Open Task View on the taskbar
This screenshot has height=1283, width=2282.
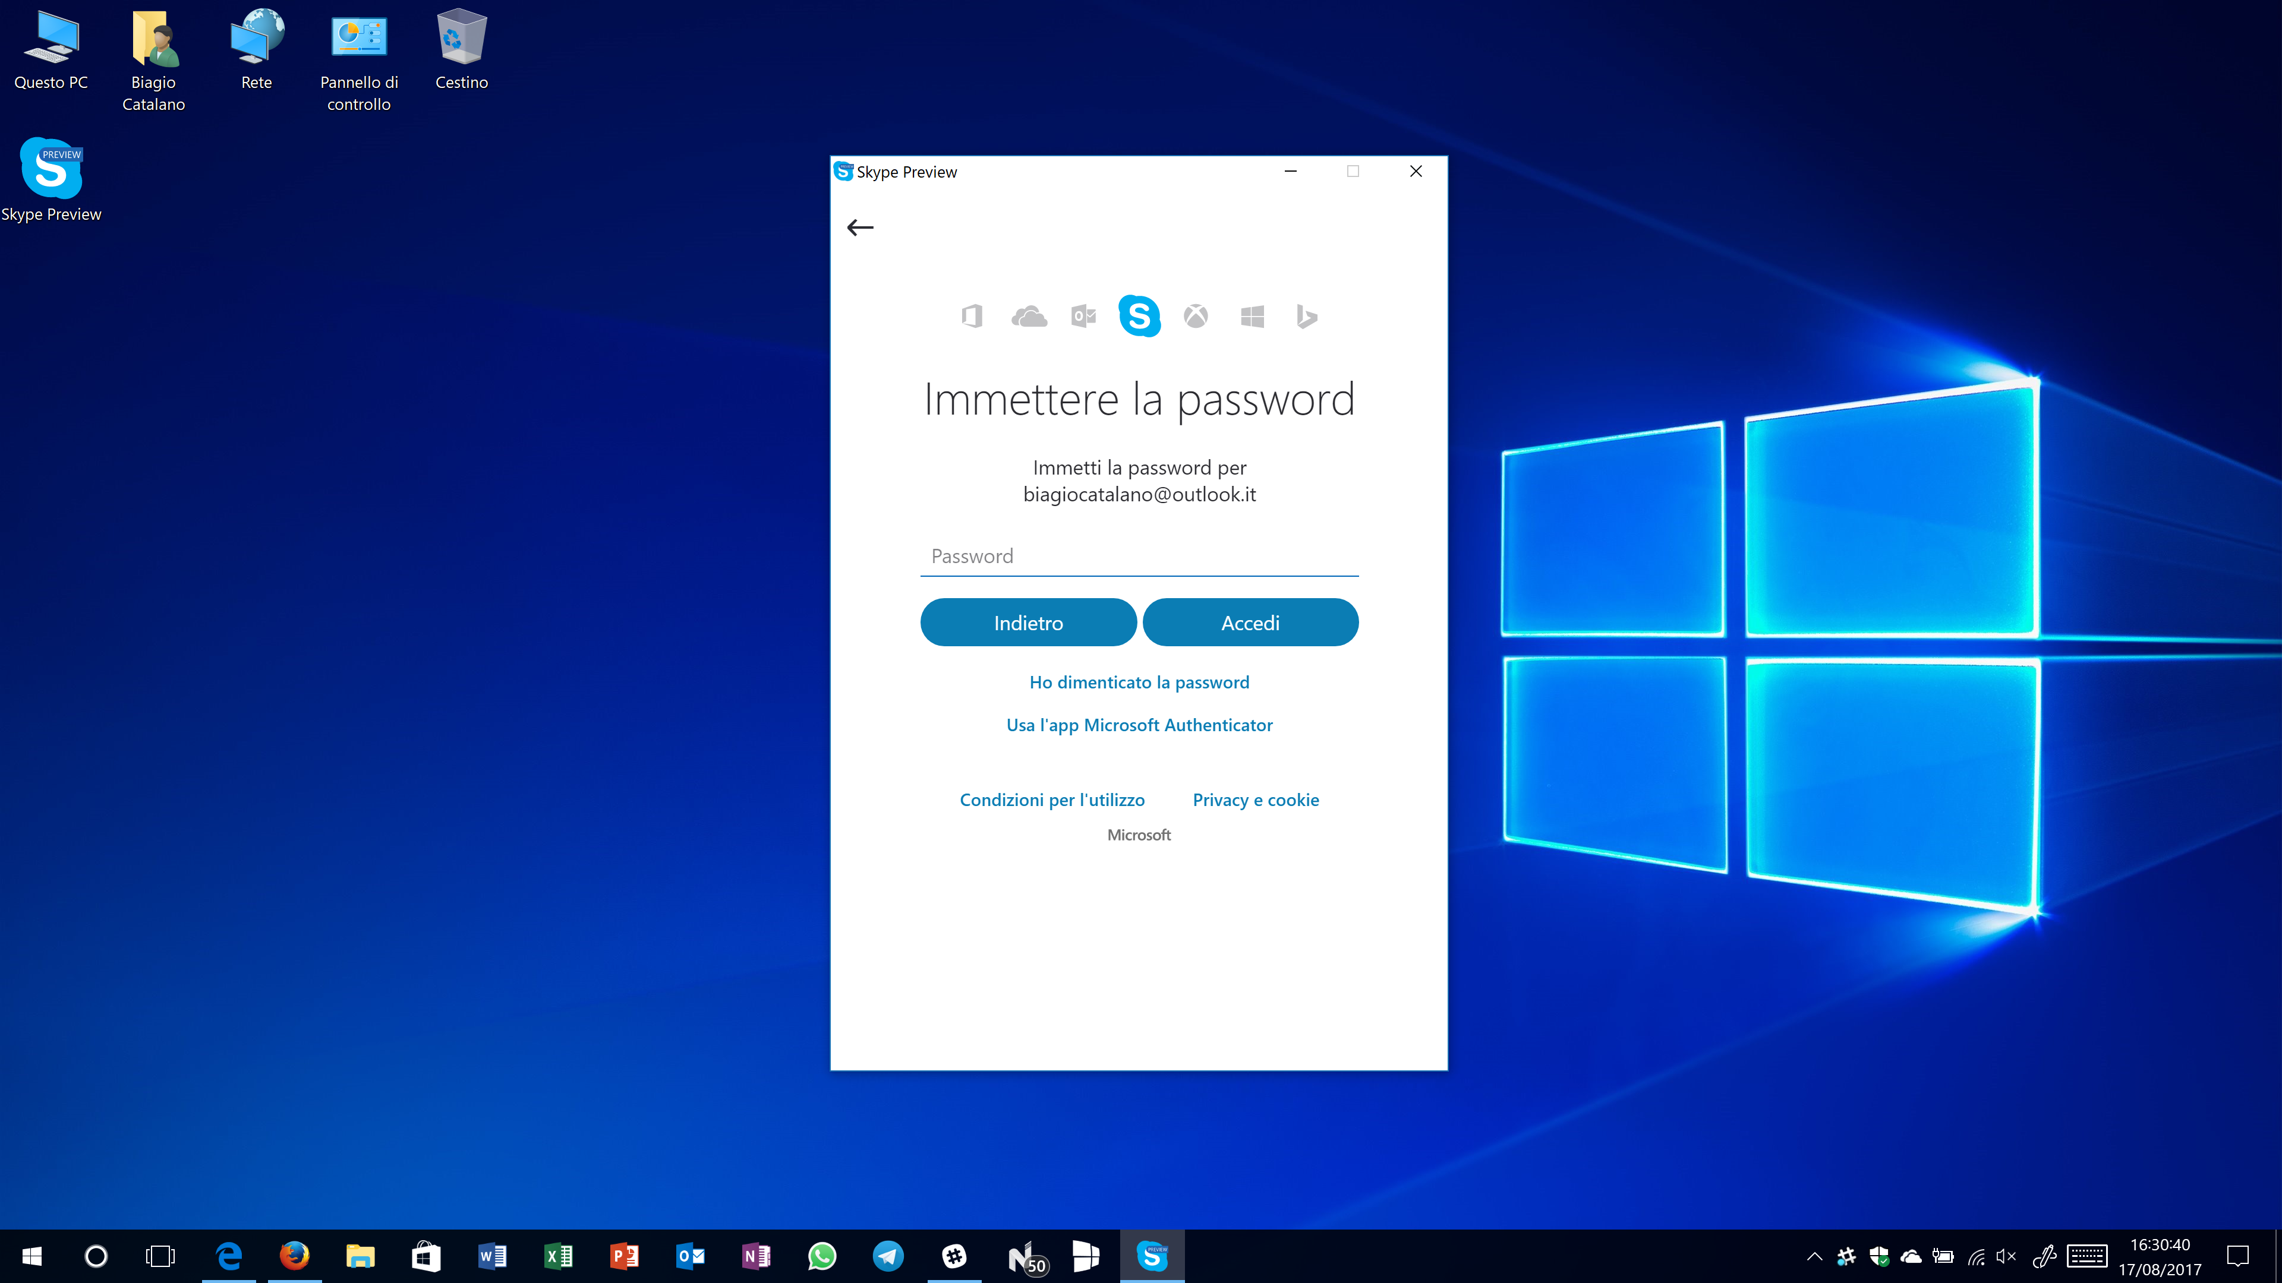click(x=160, y=1256)
